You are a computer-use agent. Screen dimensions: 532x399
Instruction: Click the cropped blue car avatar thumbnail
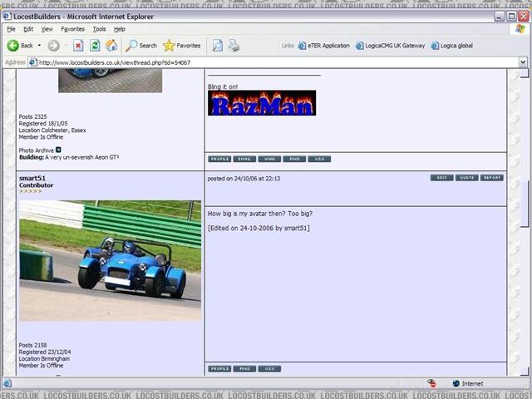click(x=111, y=81)
